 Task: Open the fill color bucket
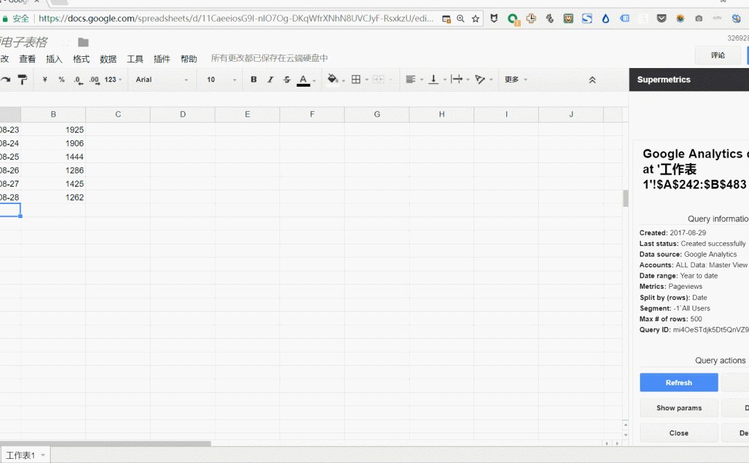point(333,79)
